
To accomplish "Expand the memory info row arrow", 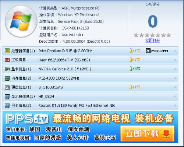I will point(175,78).
